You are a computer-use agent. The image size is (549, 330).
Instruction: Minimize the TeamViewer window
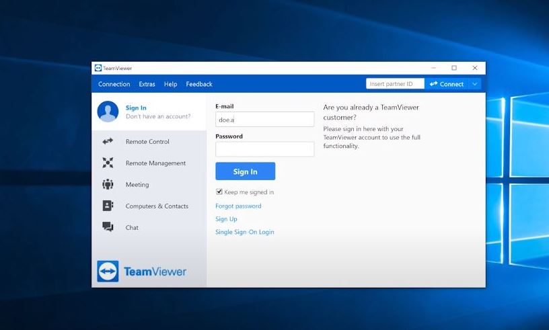433,68
